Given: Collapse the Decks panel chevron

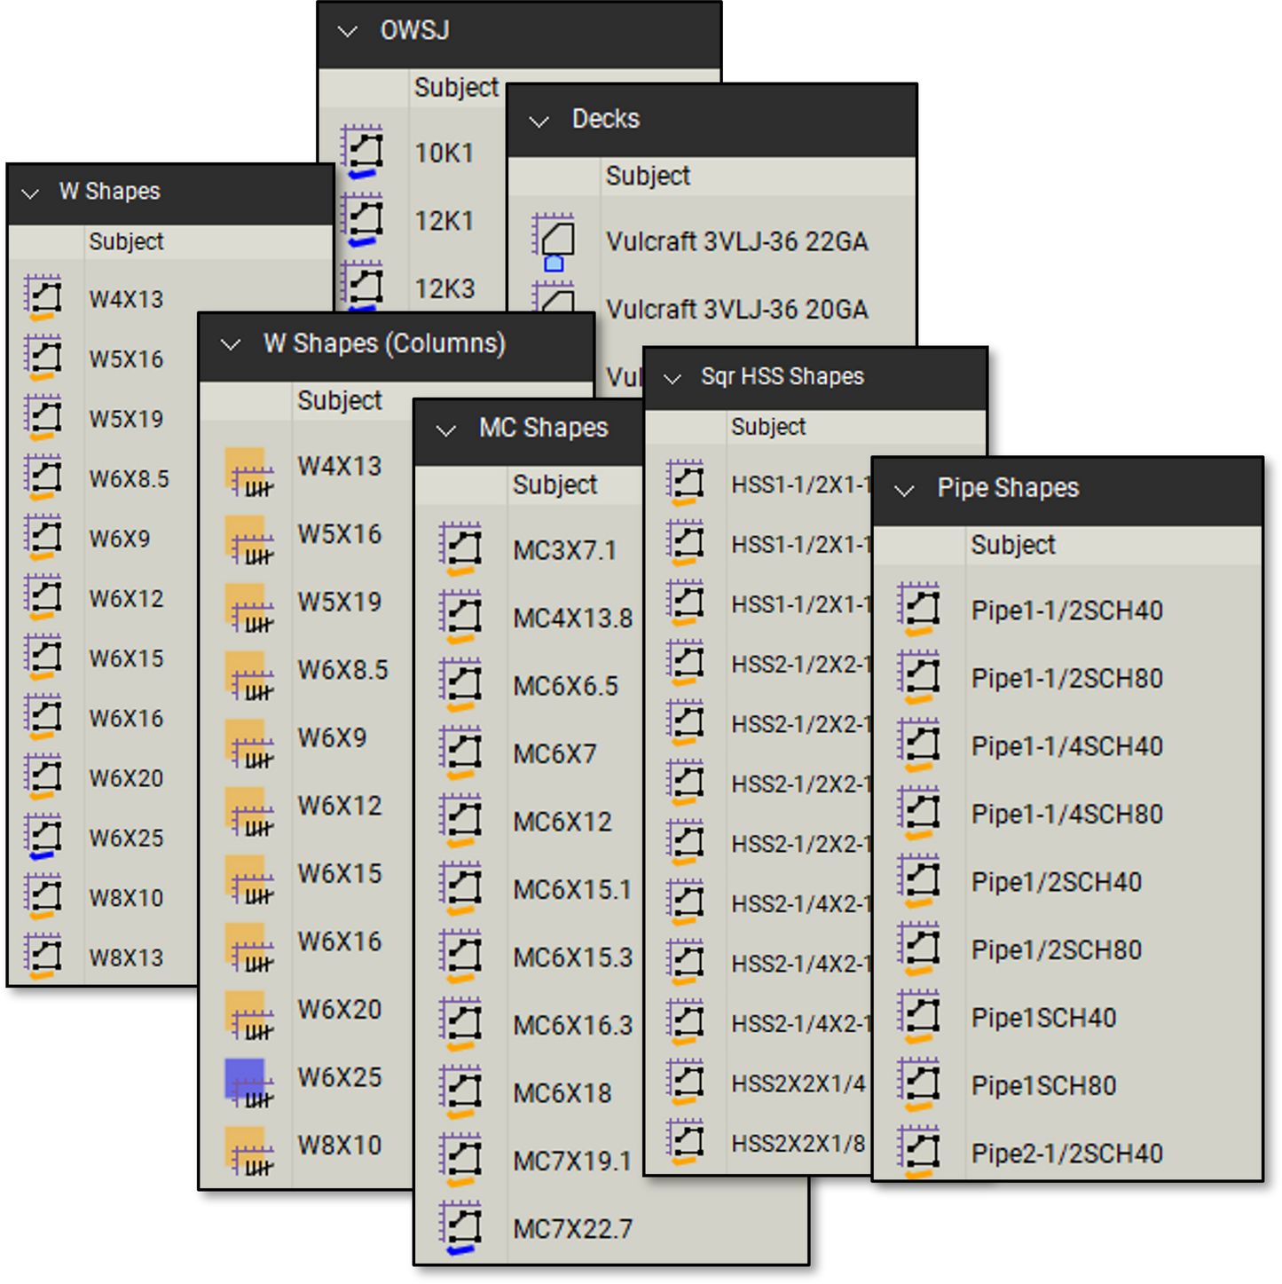Looking at the screenshot, I should pyautogui.click(x=539, y=121).
